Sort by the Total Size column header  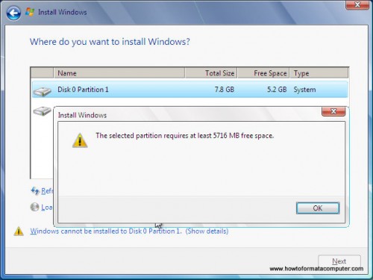coord(211,73)
